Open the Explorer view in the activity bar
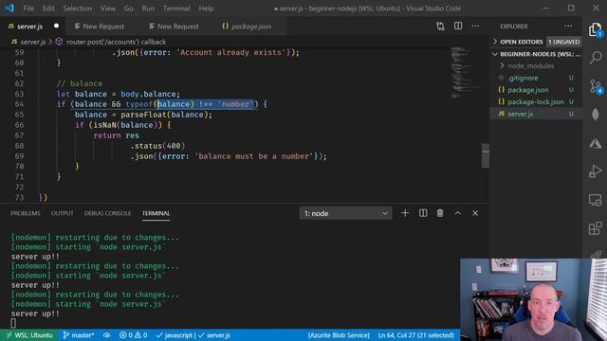The image size is (607, 341). tap(595, 29)
